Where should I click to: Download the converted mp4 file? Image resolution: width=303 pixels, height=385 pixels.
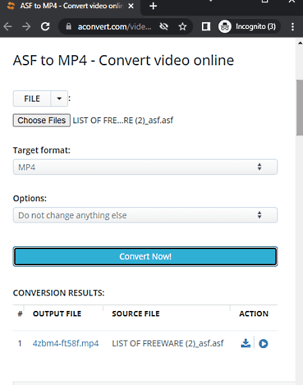click(246, 343)
